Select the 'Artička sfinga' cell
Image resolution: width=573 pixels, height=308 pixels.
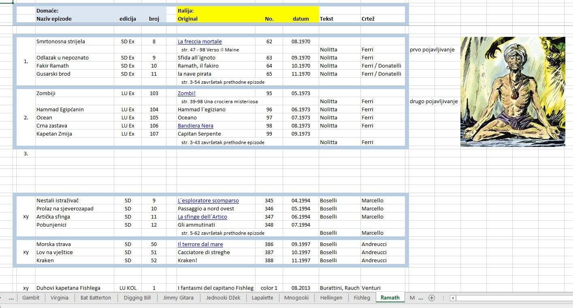click(x=75, y=217)
